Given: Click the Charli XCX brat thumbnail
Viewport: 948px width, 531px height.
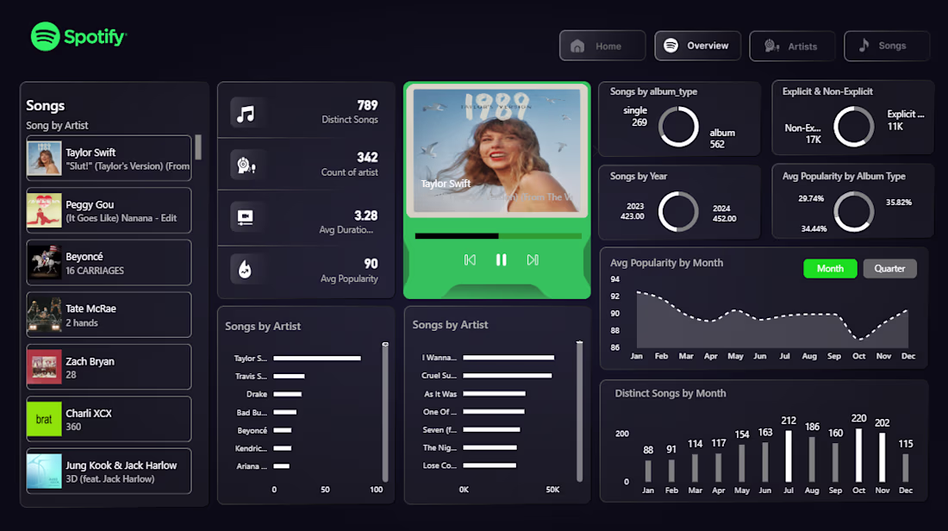Looking at the screenshot, I should 44,419.
